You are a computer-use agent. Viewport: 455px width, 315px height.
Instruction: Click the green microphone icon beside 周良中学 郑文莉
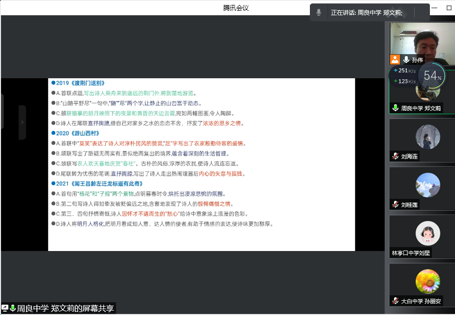pyautogui.click(x=395, y=108)
